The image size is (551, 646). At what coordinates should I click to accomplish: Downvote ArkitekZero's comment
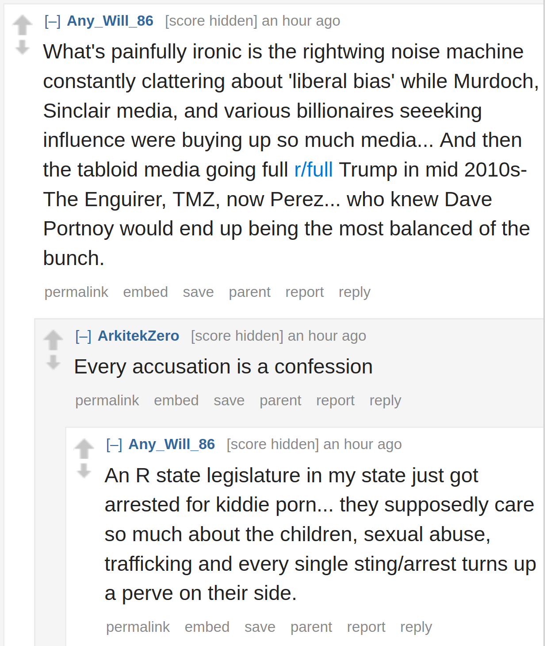pos(53,362)
